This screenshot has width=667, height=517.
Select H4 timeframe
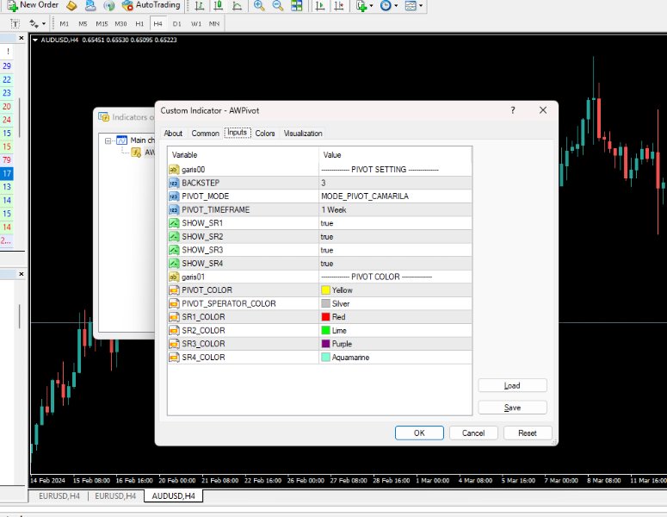click(x=157, y=24)
